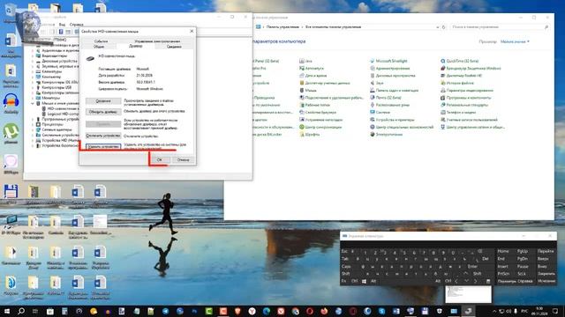Toggle Fn key on on-screen keyboard
This screenshot has height=317, width=565.
tap(344, 281)
